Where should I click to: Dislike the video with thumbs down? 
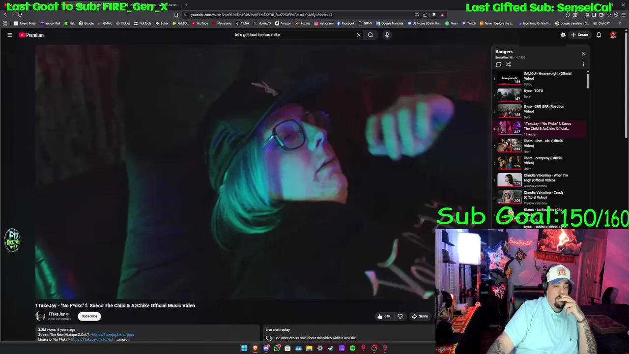pyautogui.click(x=400, y=316)
